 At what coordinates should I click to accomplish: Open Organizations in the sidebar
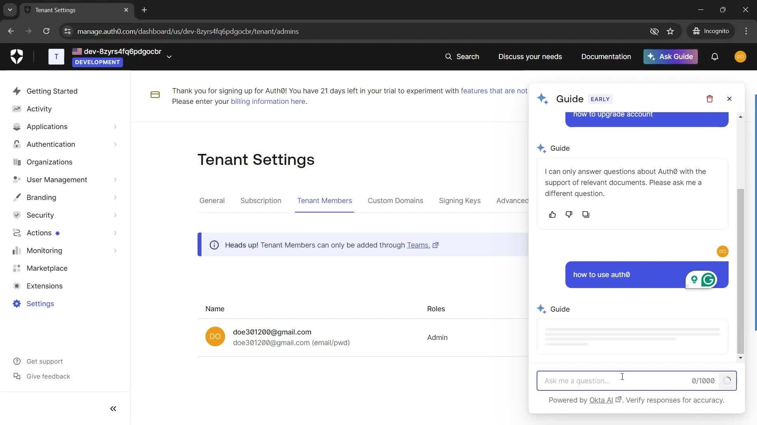pos(49,162)
